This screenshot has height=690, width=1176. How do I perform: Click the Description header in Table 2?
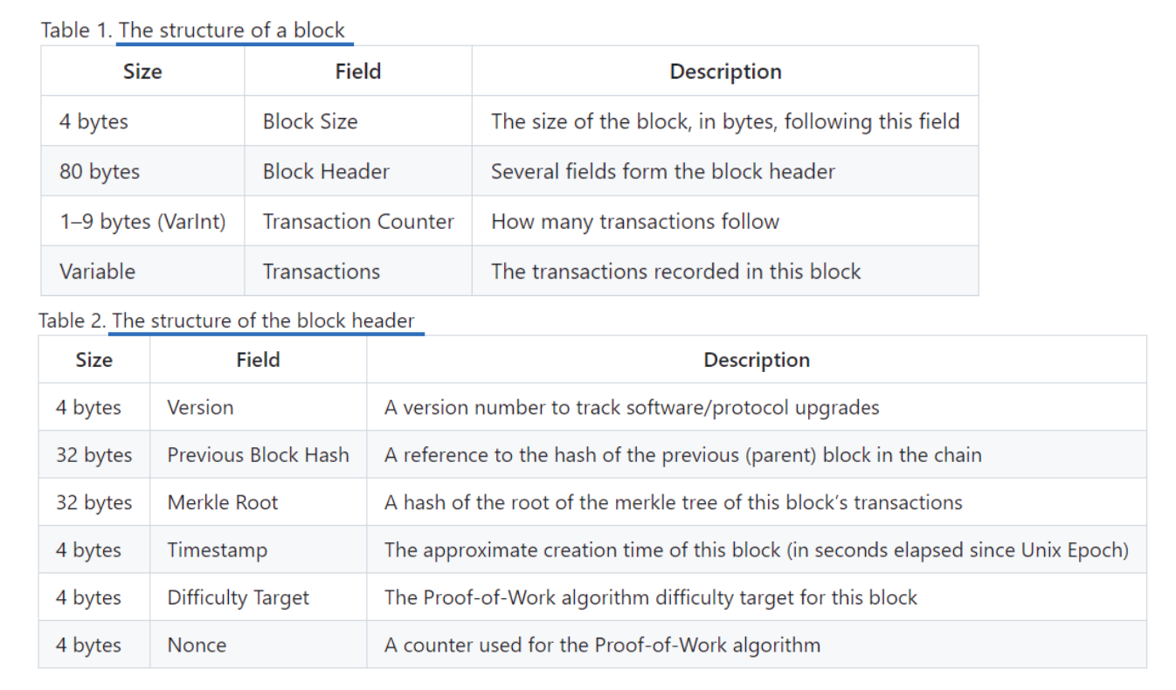tap(757, 360)
